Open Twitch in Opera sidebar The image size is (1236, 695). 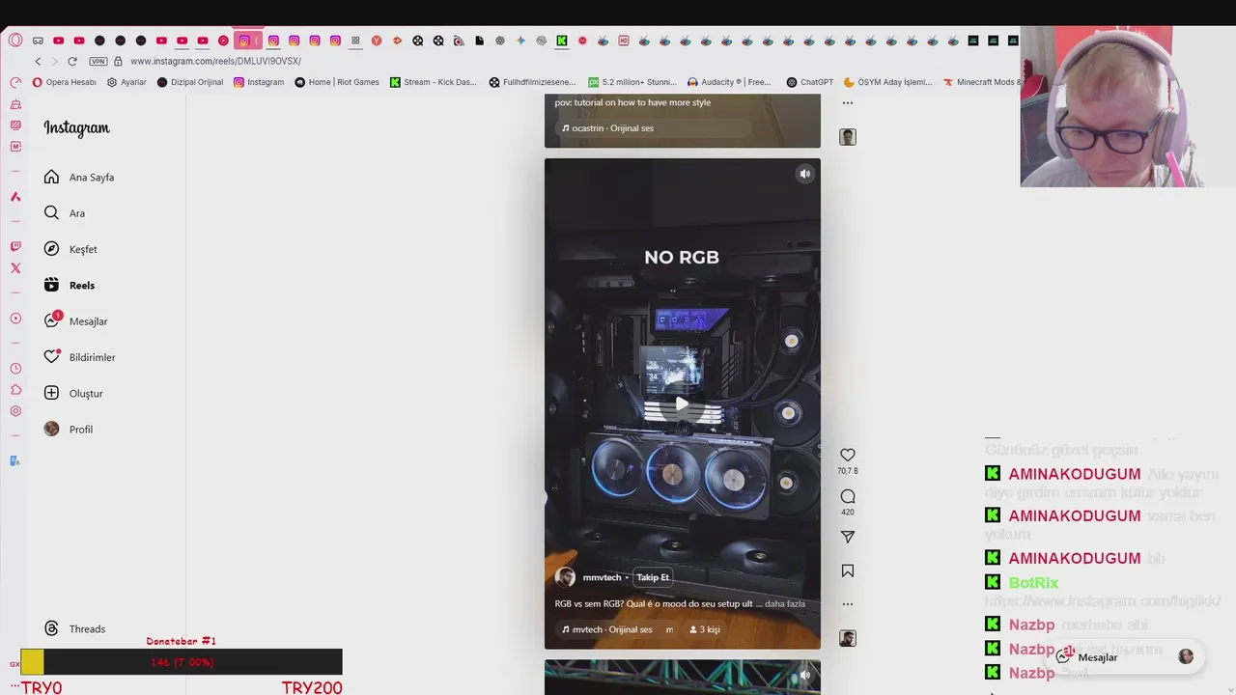pos(15,247)
